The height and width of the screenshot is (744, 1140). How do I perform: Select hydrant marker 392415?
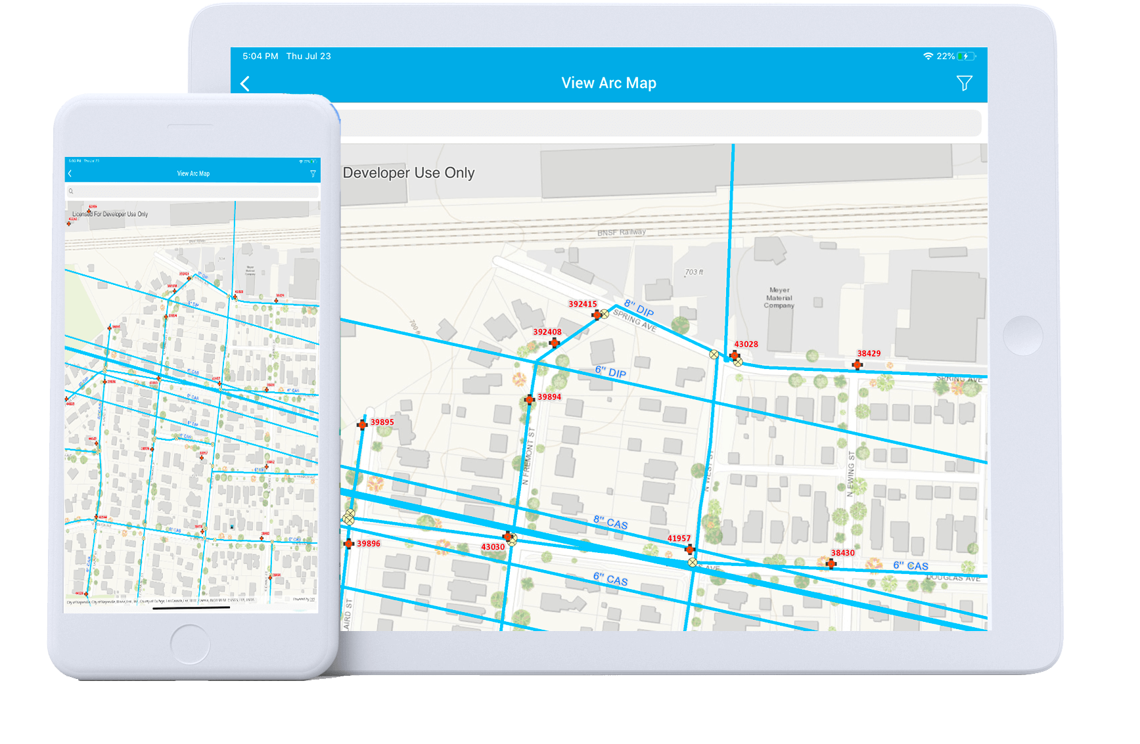(x=596, y=315)
